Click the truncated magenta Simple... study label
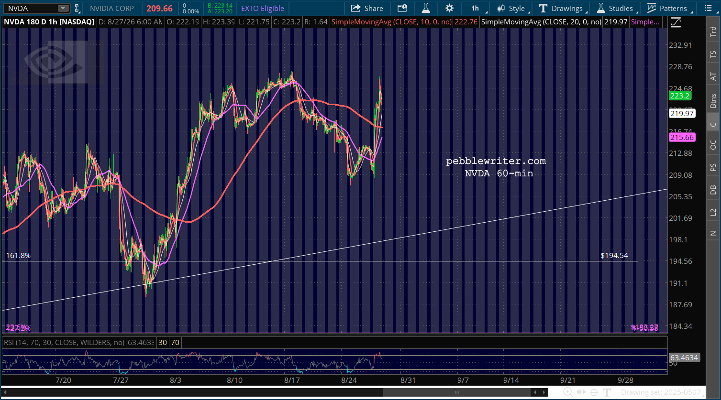The height and width of the screenshot is (400, 721). [x=645, y=22]
